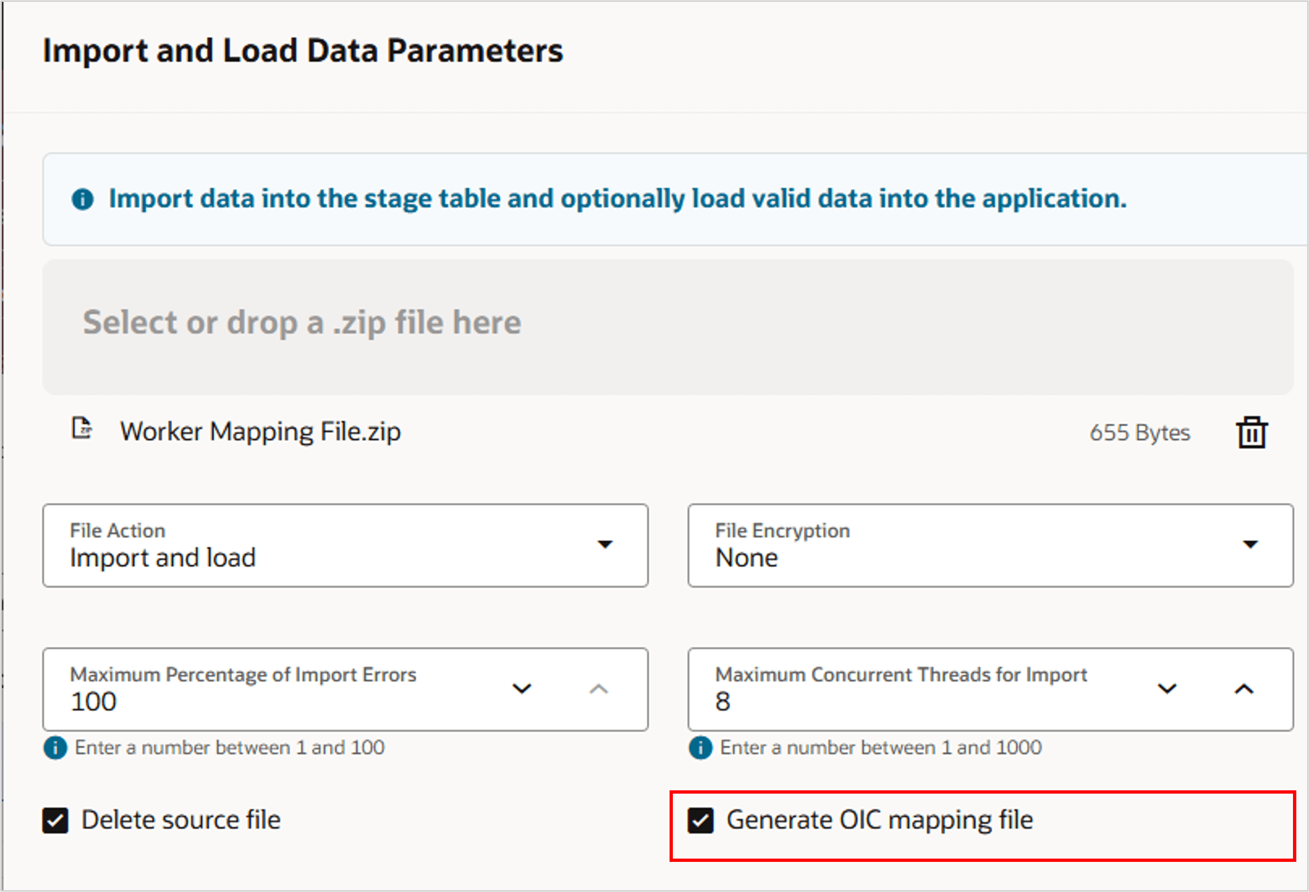This screenshot has height=892, width=1309.
Task: Increase Maximum Concurrent Threads for Import value
Action: point(1244,689)
